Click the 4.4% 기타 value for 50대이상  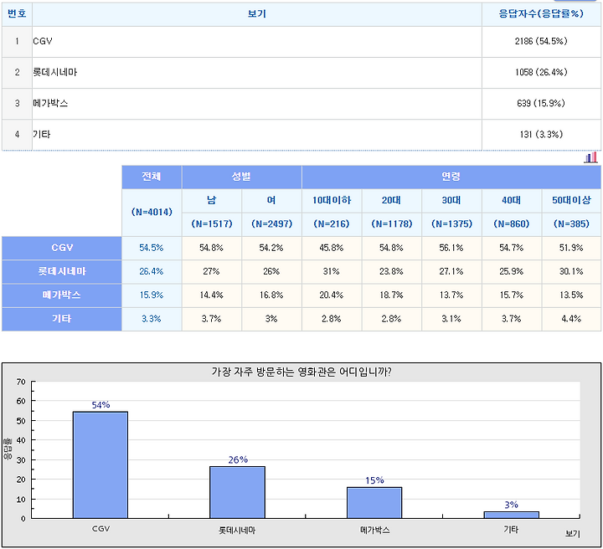coord(571,319)
